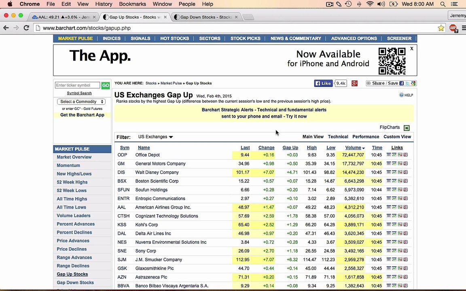Image resolution: width=466 pixels, height=291 pixels.
Task: Open the Bookmarks menu
Action: coord(133,4)
